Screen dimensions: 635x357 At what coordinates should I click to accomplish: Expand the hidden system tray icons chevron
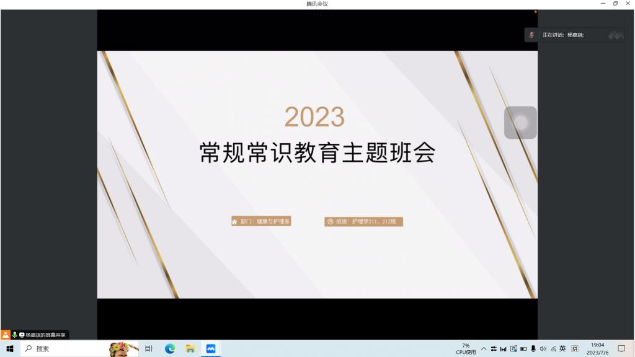tap(484, 349)
